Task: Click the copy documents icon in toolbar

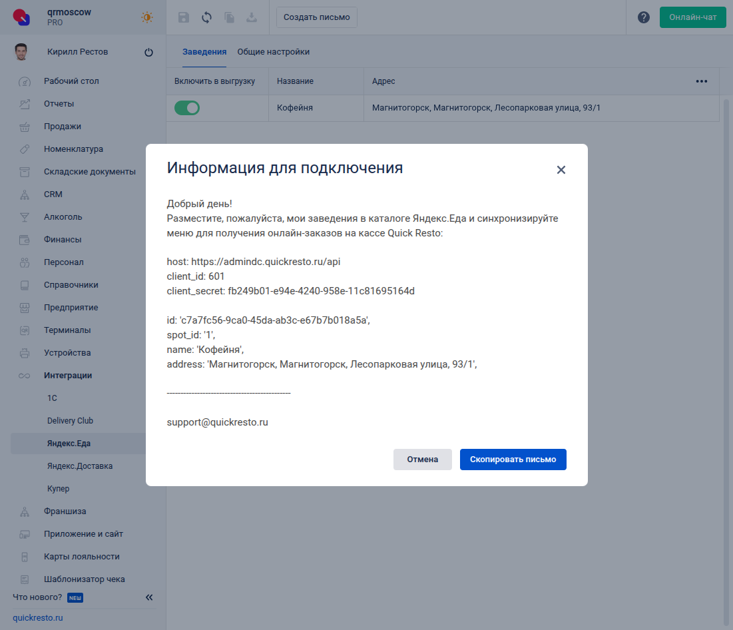Action: pyautogui.click(x=229, y=17)
